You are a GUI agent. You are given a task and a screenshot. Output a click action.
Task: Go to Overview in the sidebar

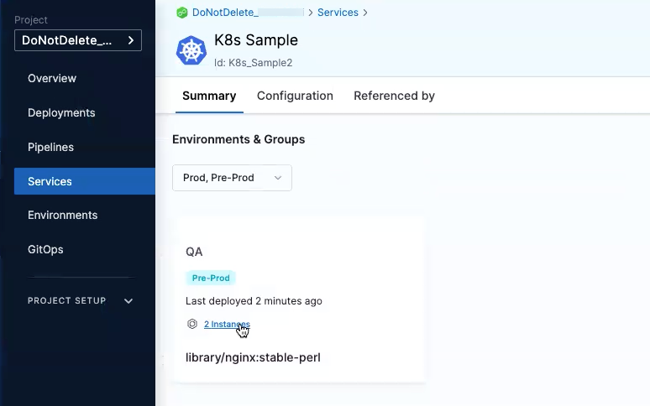(52, 78)
